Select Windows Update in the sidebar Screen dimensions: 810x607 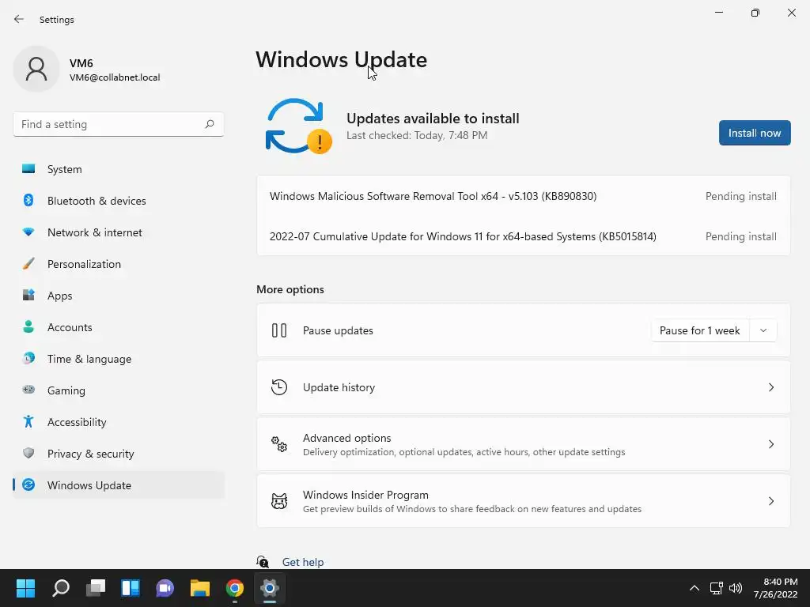[x=119, y=485]
